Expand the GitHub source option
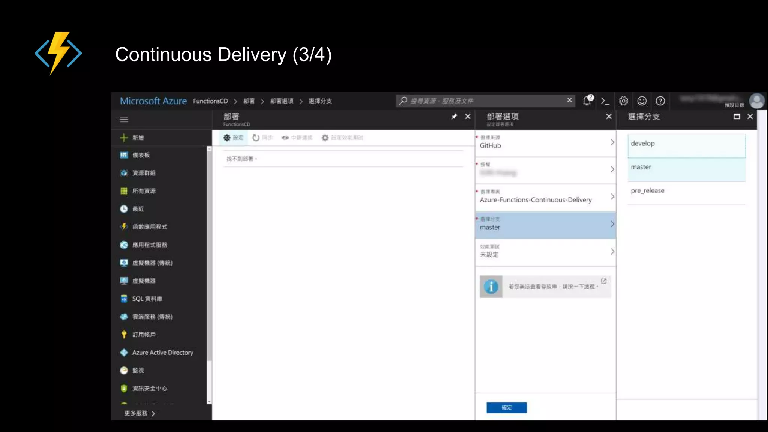 point(545,143)
